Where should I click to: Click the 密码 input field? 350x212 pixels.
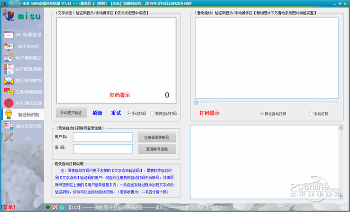tap(103, 149)
